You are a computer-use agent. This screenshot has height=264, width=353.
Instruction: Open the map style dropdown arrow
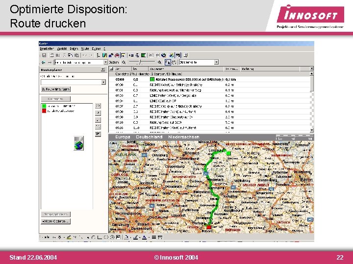click(216, 62)
